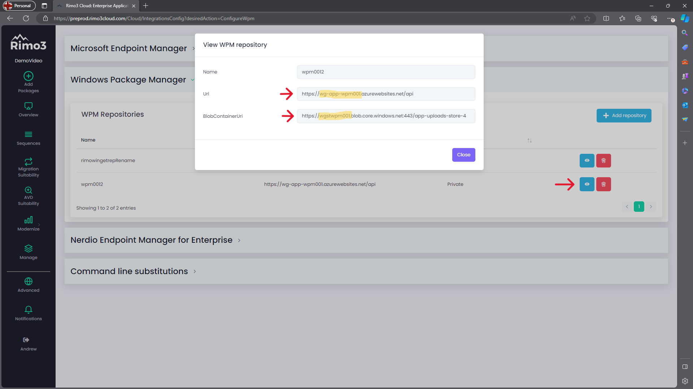
Task: View the rimowingetrepRename repository via eye icon
Action: pos(587,161)
